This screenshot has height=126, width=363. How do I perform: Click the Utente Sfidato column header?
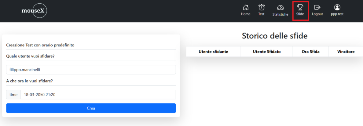pos(267,52)
